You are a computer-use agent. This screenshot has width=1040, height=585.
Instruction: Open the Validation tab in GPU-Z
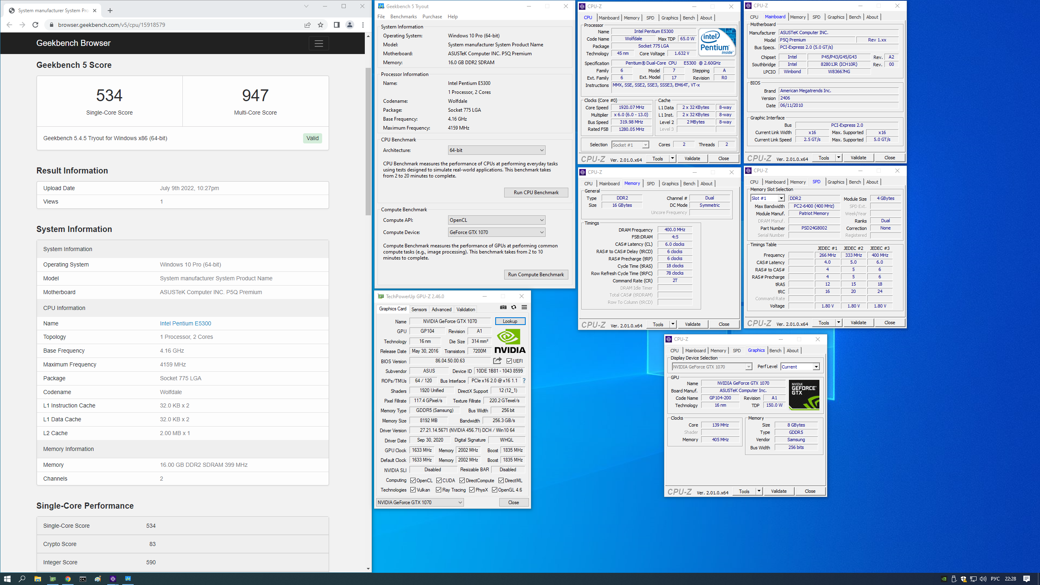466,310
